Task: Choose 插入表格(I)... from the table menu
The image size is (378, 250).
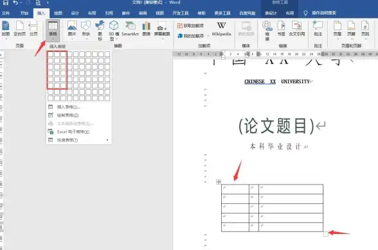Action: click(78, 107)
